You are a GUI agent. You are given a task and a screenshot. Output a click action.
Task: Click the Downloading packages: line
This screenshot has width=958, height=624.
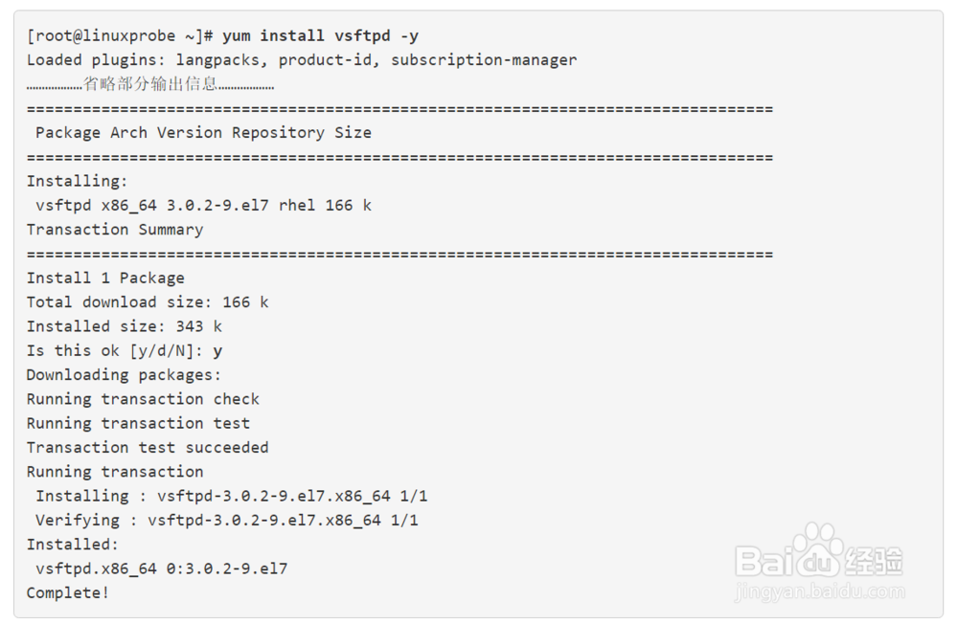coord(124,375)
